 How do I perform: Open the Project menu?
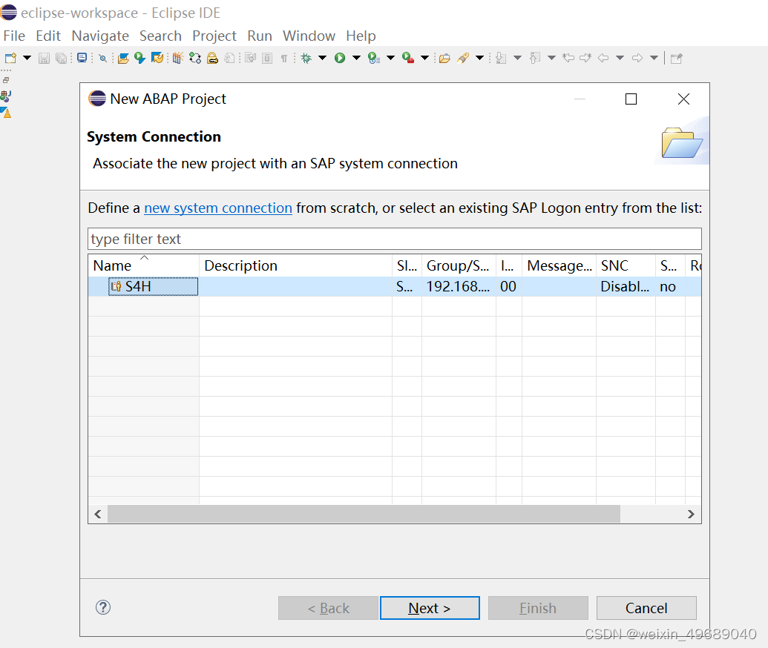(214, 36)
